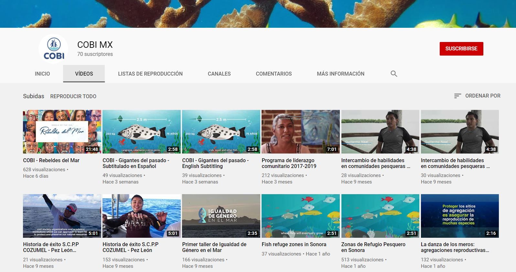
Task: Click the Reproducir Todo link
Action: [x=73, y=96]
